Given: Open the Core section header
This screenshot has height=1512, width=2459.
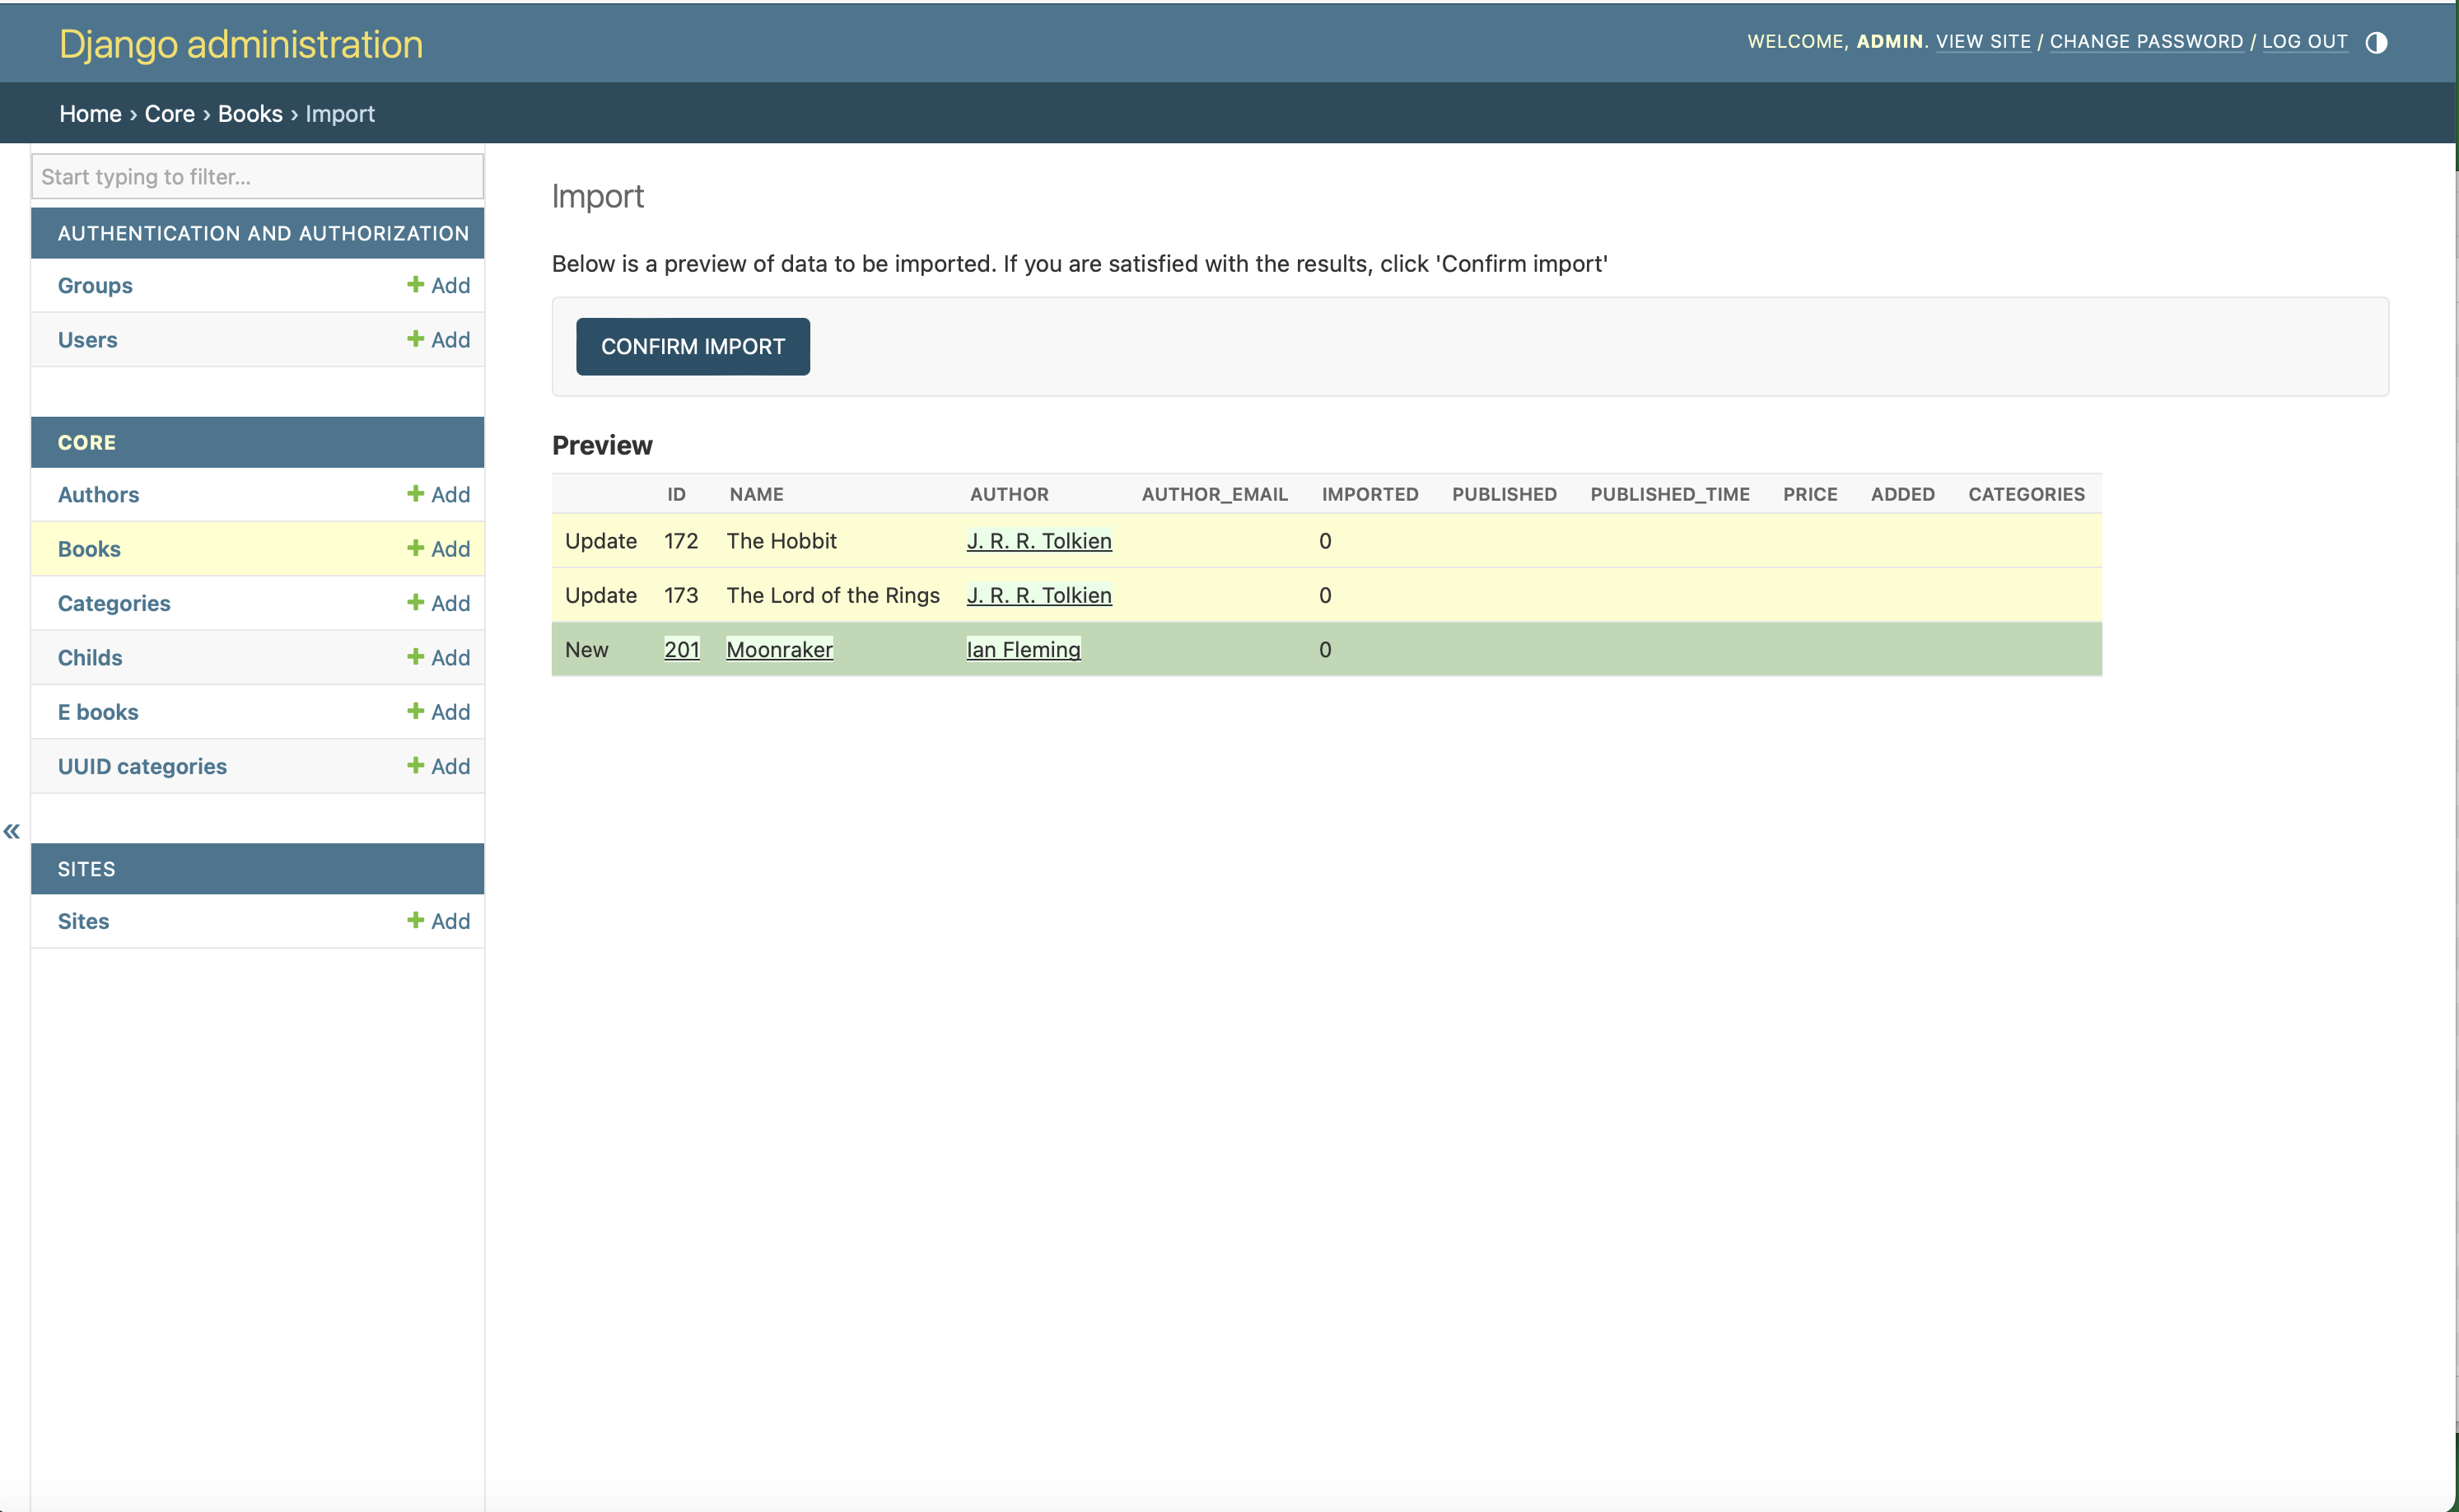Looking at the screenshot, I should coord(87,442).
